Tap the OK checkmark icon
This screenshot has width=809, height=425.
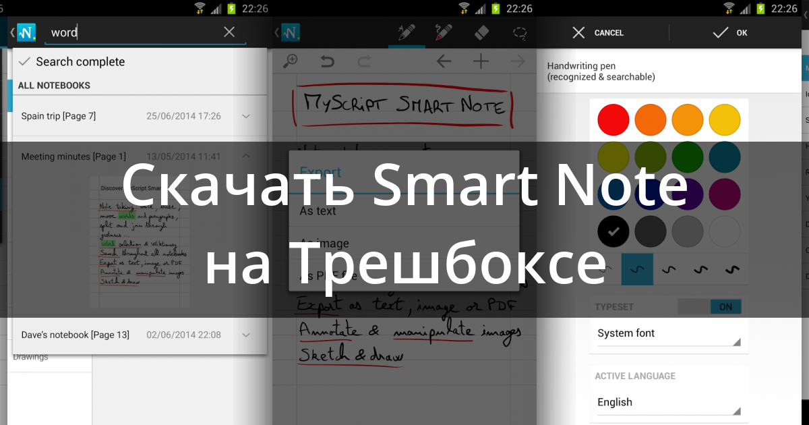(x=721, y=32)
